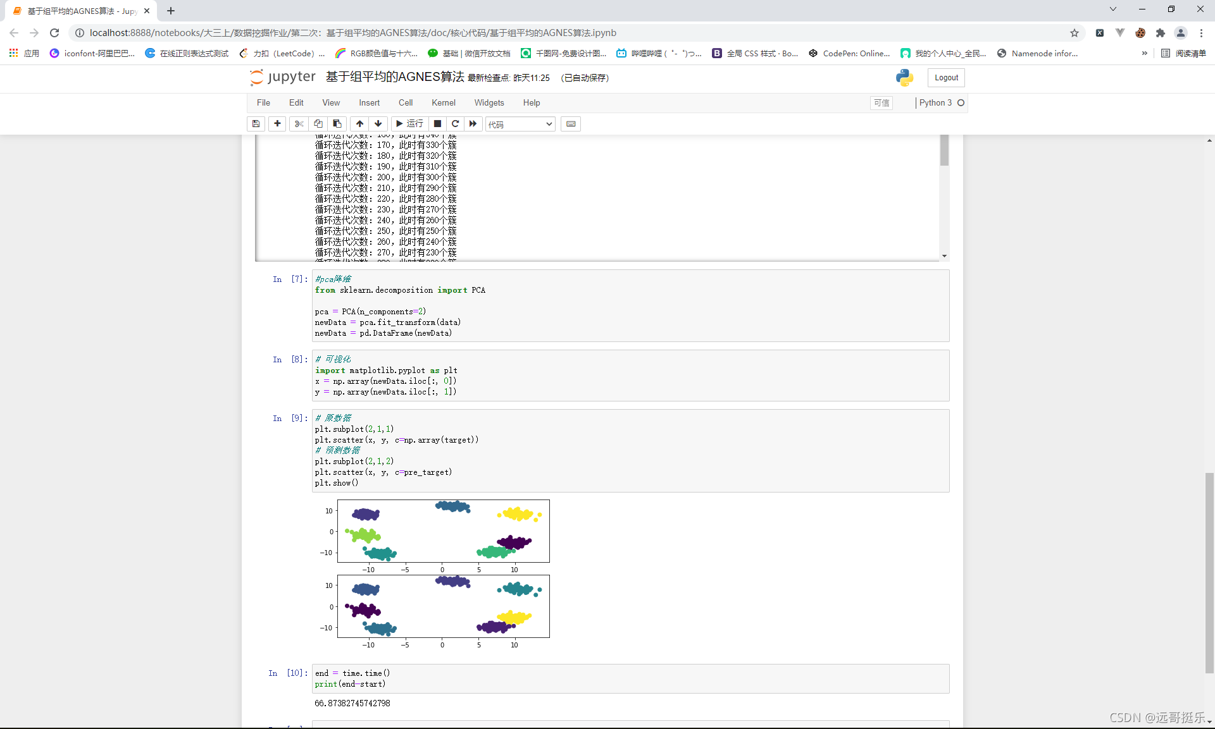The height and width of the screenshot is (729, 1215).
Task: Click the 可信 (Trust) toggle button
Action: 883,102
